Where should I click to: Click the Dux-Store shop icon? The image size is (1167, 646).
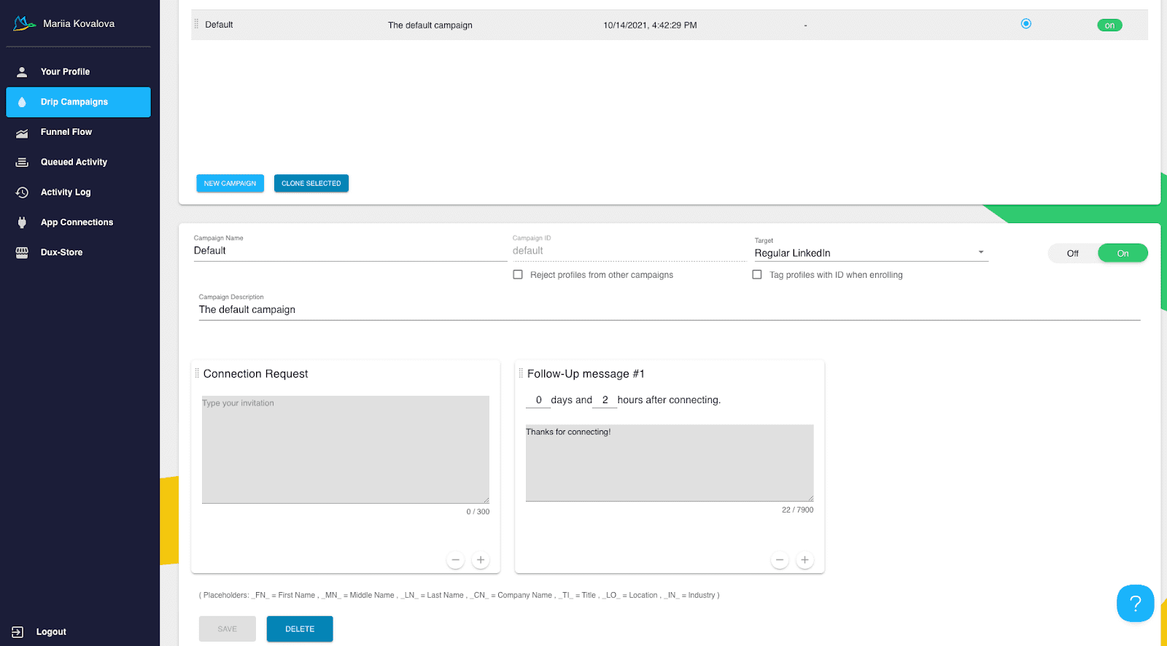pyautogui.click(x=22, y=252)
